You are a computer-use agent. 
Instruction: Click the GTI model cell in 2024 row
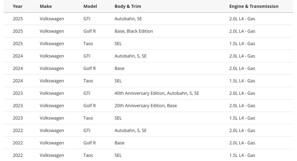[x=87, y=56]
